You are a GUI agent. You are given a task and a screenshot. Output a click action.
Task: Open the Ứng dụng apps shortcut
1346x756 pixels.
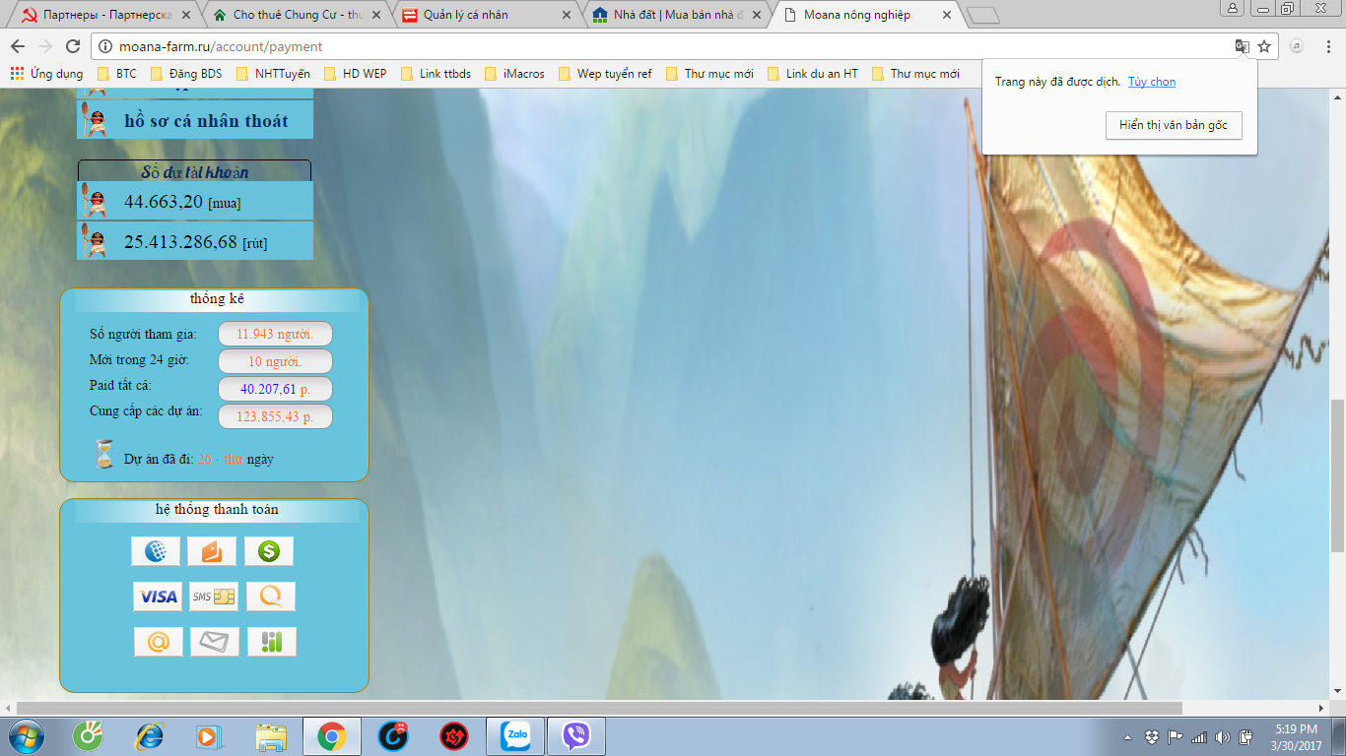coord(46,74)
